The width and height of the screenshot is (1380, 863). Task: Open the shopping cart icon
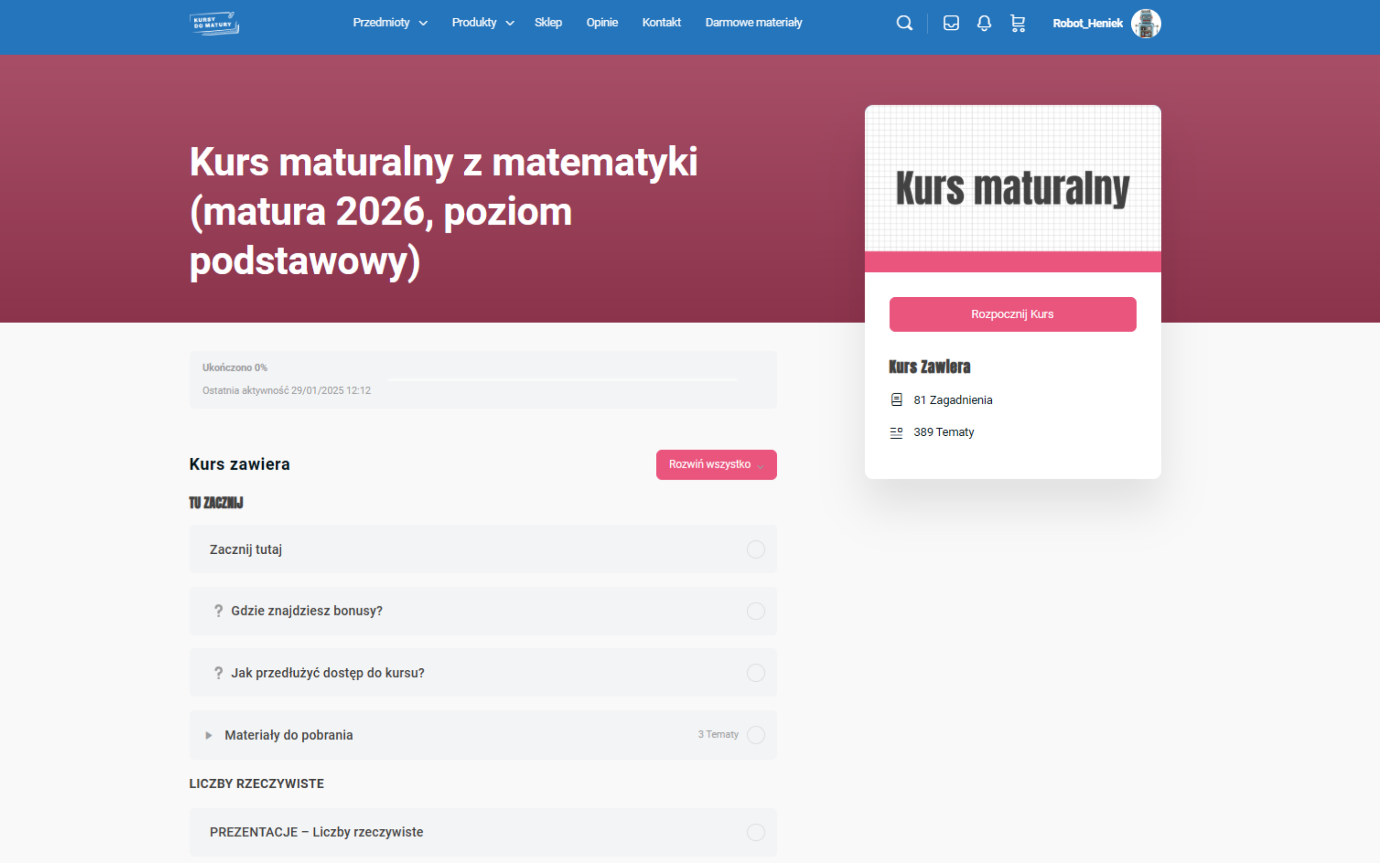pyautogui.click(x=1017, y=23)
